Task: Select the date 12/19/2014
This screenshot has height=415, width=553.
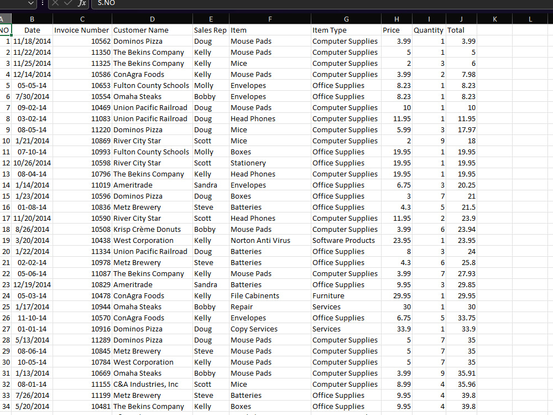Action: pos(32,285)
